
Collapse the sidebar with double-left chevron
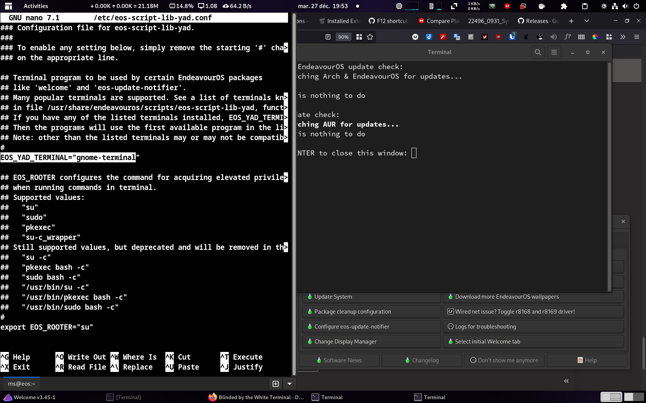[x=566, y=381]
